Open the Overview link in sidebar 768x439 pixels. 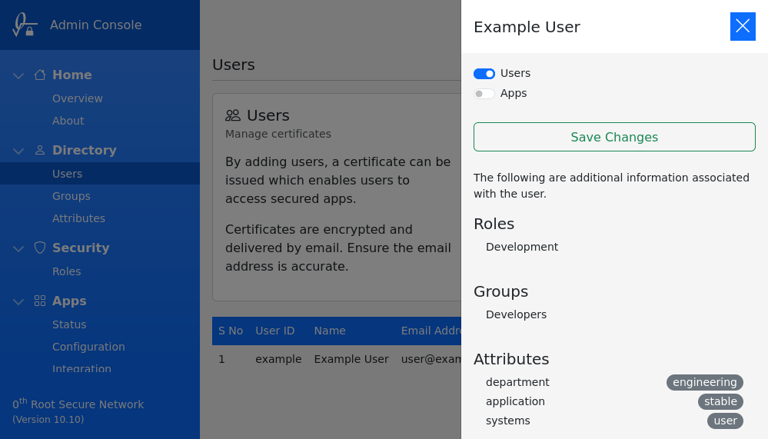pyautogui.click(x=77, y=98)
